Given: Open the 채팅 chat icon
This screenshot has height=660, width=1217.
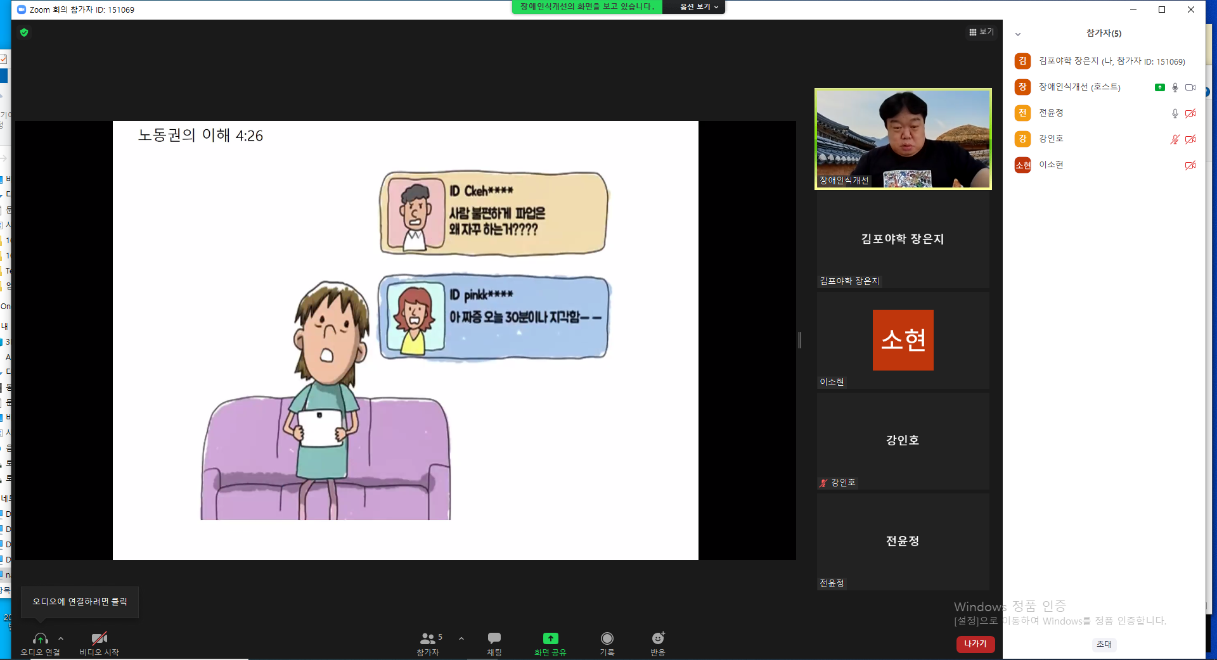Looking at the screenshot, I should [494, 638].
